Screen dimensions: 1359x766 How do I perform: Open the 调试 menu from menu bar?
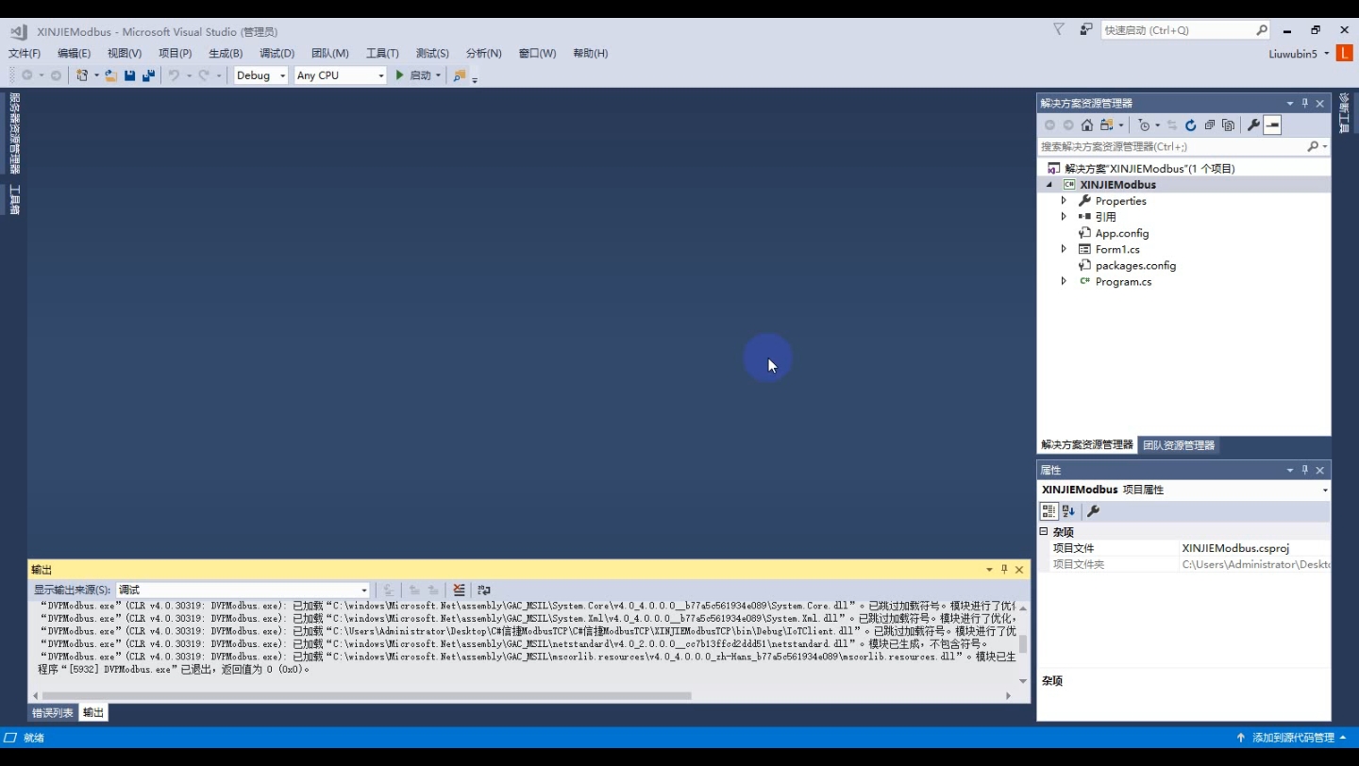tap(276, 53)
